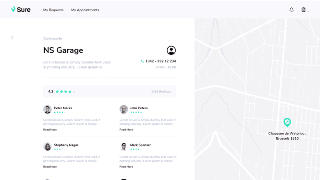Click the green phone icon
The width and height of the screenshot is (320, 180).
142,61
